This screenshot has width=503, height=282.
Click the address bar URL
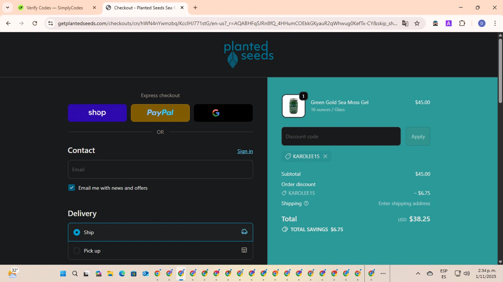pyautogui.click(x=227, y=23)
